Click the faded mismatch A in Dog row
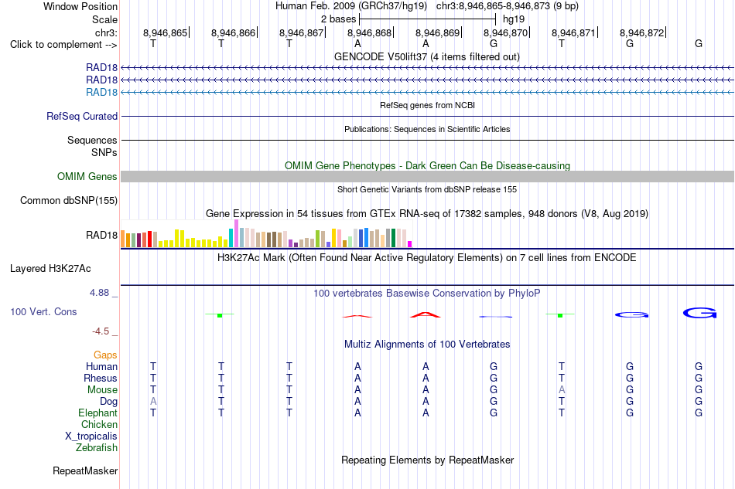 tap(153, 402)
